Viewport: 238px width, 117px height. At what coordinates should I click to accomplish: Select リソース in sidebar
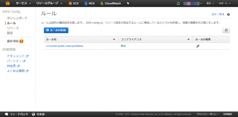pos(13,28)
